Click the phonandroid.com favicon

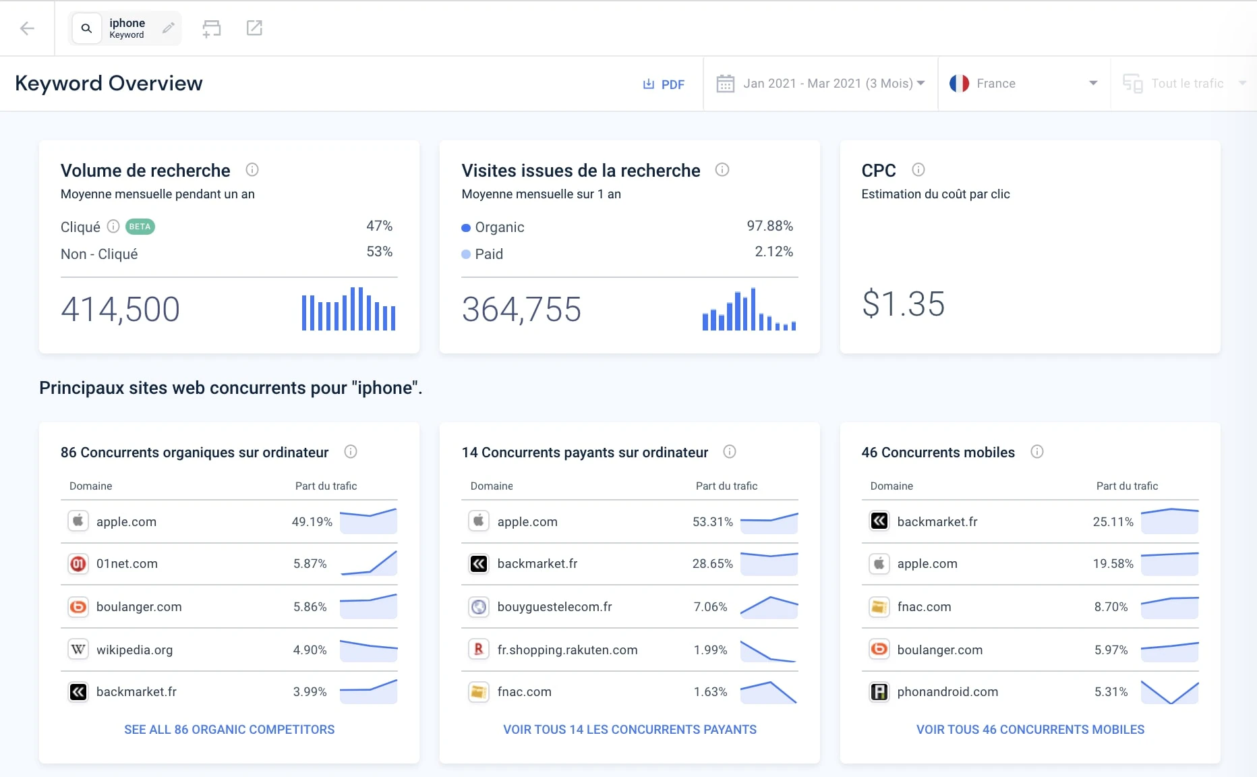point(879,692)
